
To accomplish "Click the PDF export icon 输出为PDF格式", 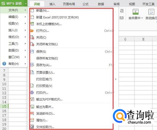I will [x=32, y=99].
